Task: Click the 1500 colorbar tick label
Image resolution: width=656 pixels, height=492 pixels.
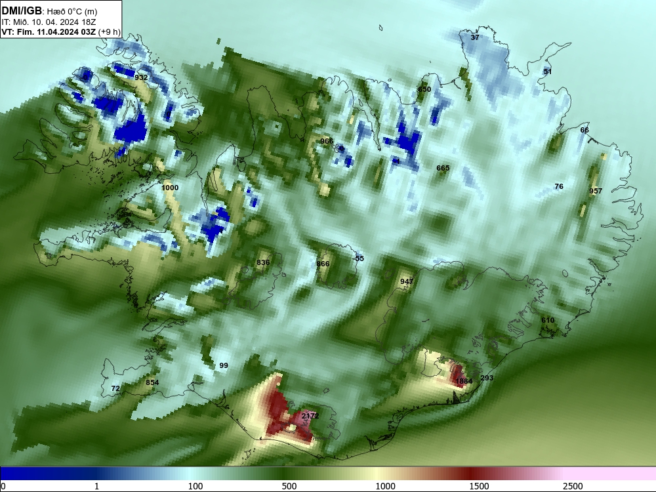Action: 479,486
